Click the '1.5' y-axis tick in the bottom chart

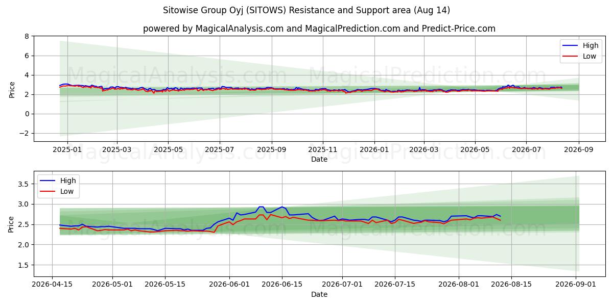25,265
